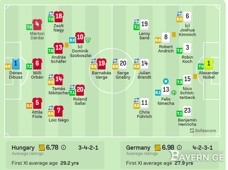Open Alexander Nübel's goalkeeper shirt number 1
The height and width of the screenshot is (170, 228).
(209, 64)
